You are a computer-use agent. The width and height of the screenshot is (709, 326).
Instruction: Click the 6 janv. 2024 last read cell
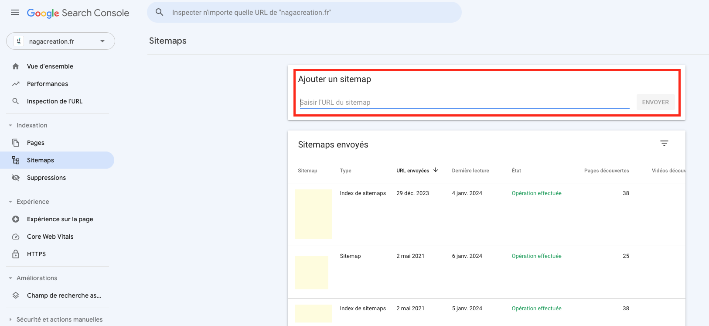click(467, 256)
